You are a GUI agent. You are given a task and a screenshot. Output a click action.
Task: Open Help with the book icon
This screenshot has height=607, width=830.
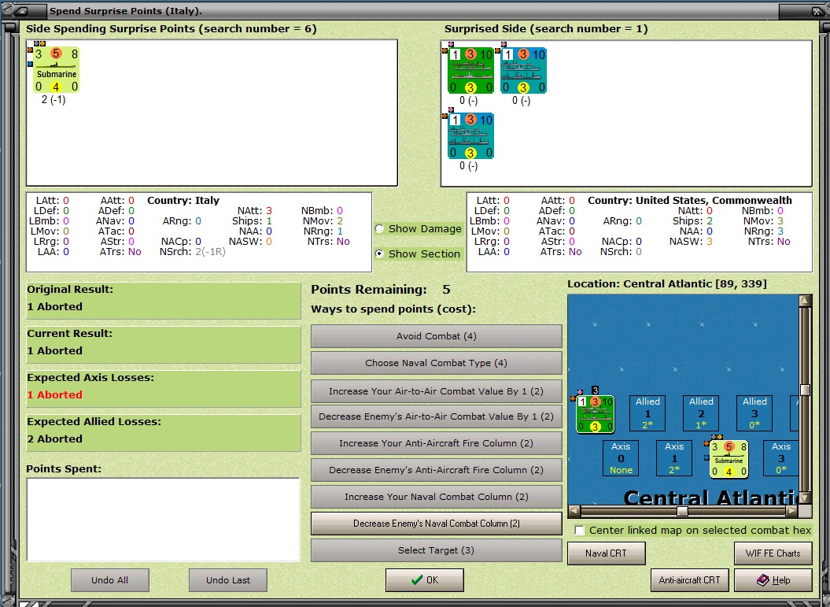point(773,580)
